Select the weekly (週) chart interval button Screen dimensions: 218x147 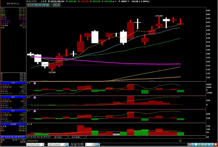tap(55, 5)
